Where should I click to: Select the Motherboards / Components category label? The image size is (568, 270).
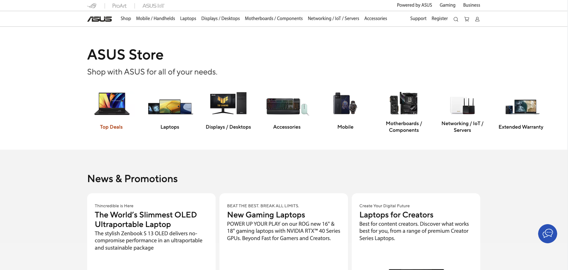pos(404,127)
